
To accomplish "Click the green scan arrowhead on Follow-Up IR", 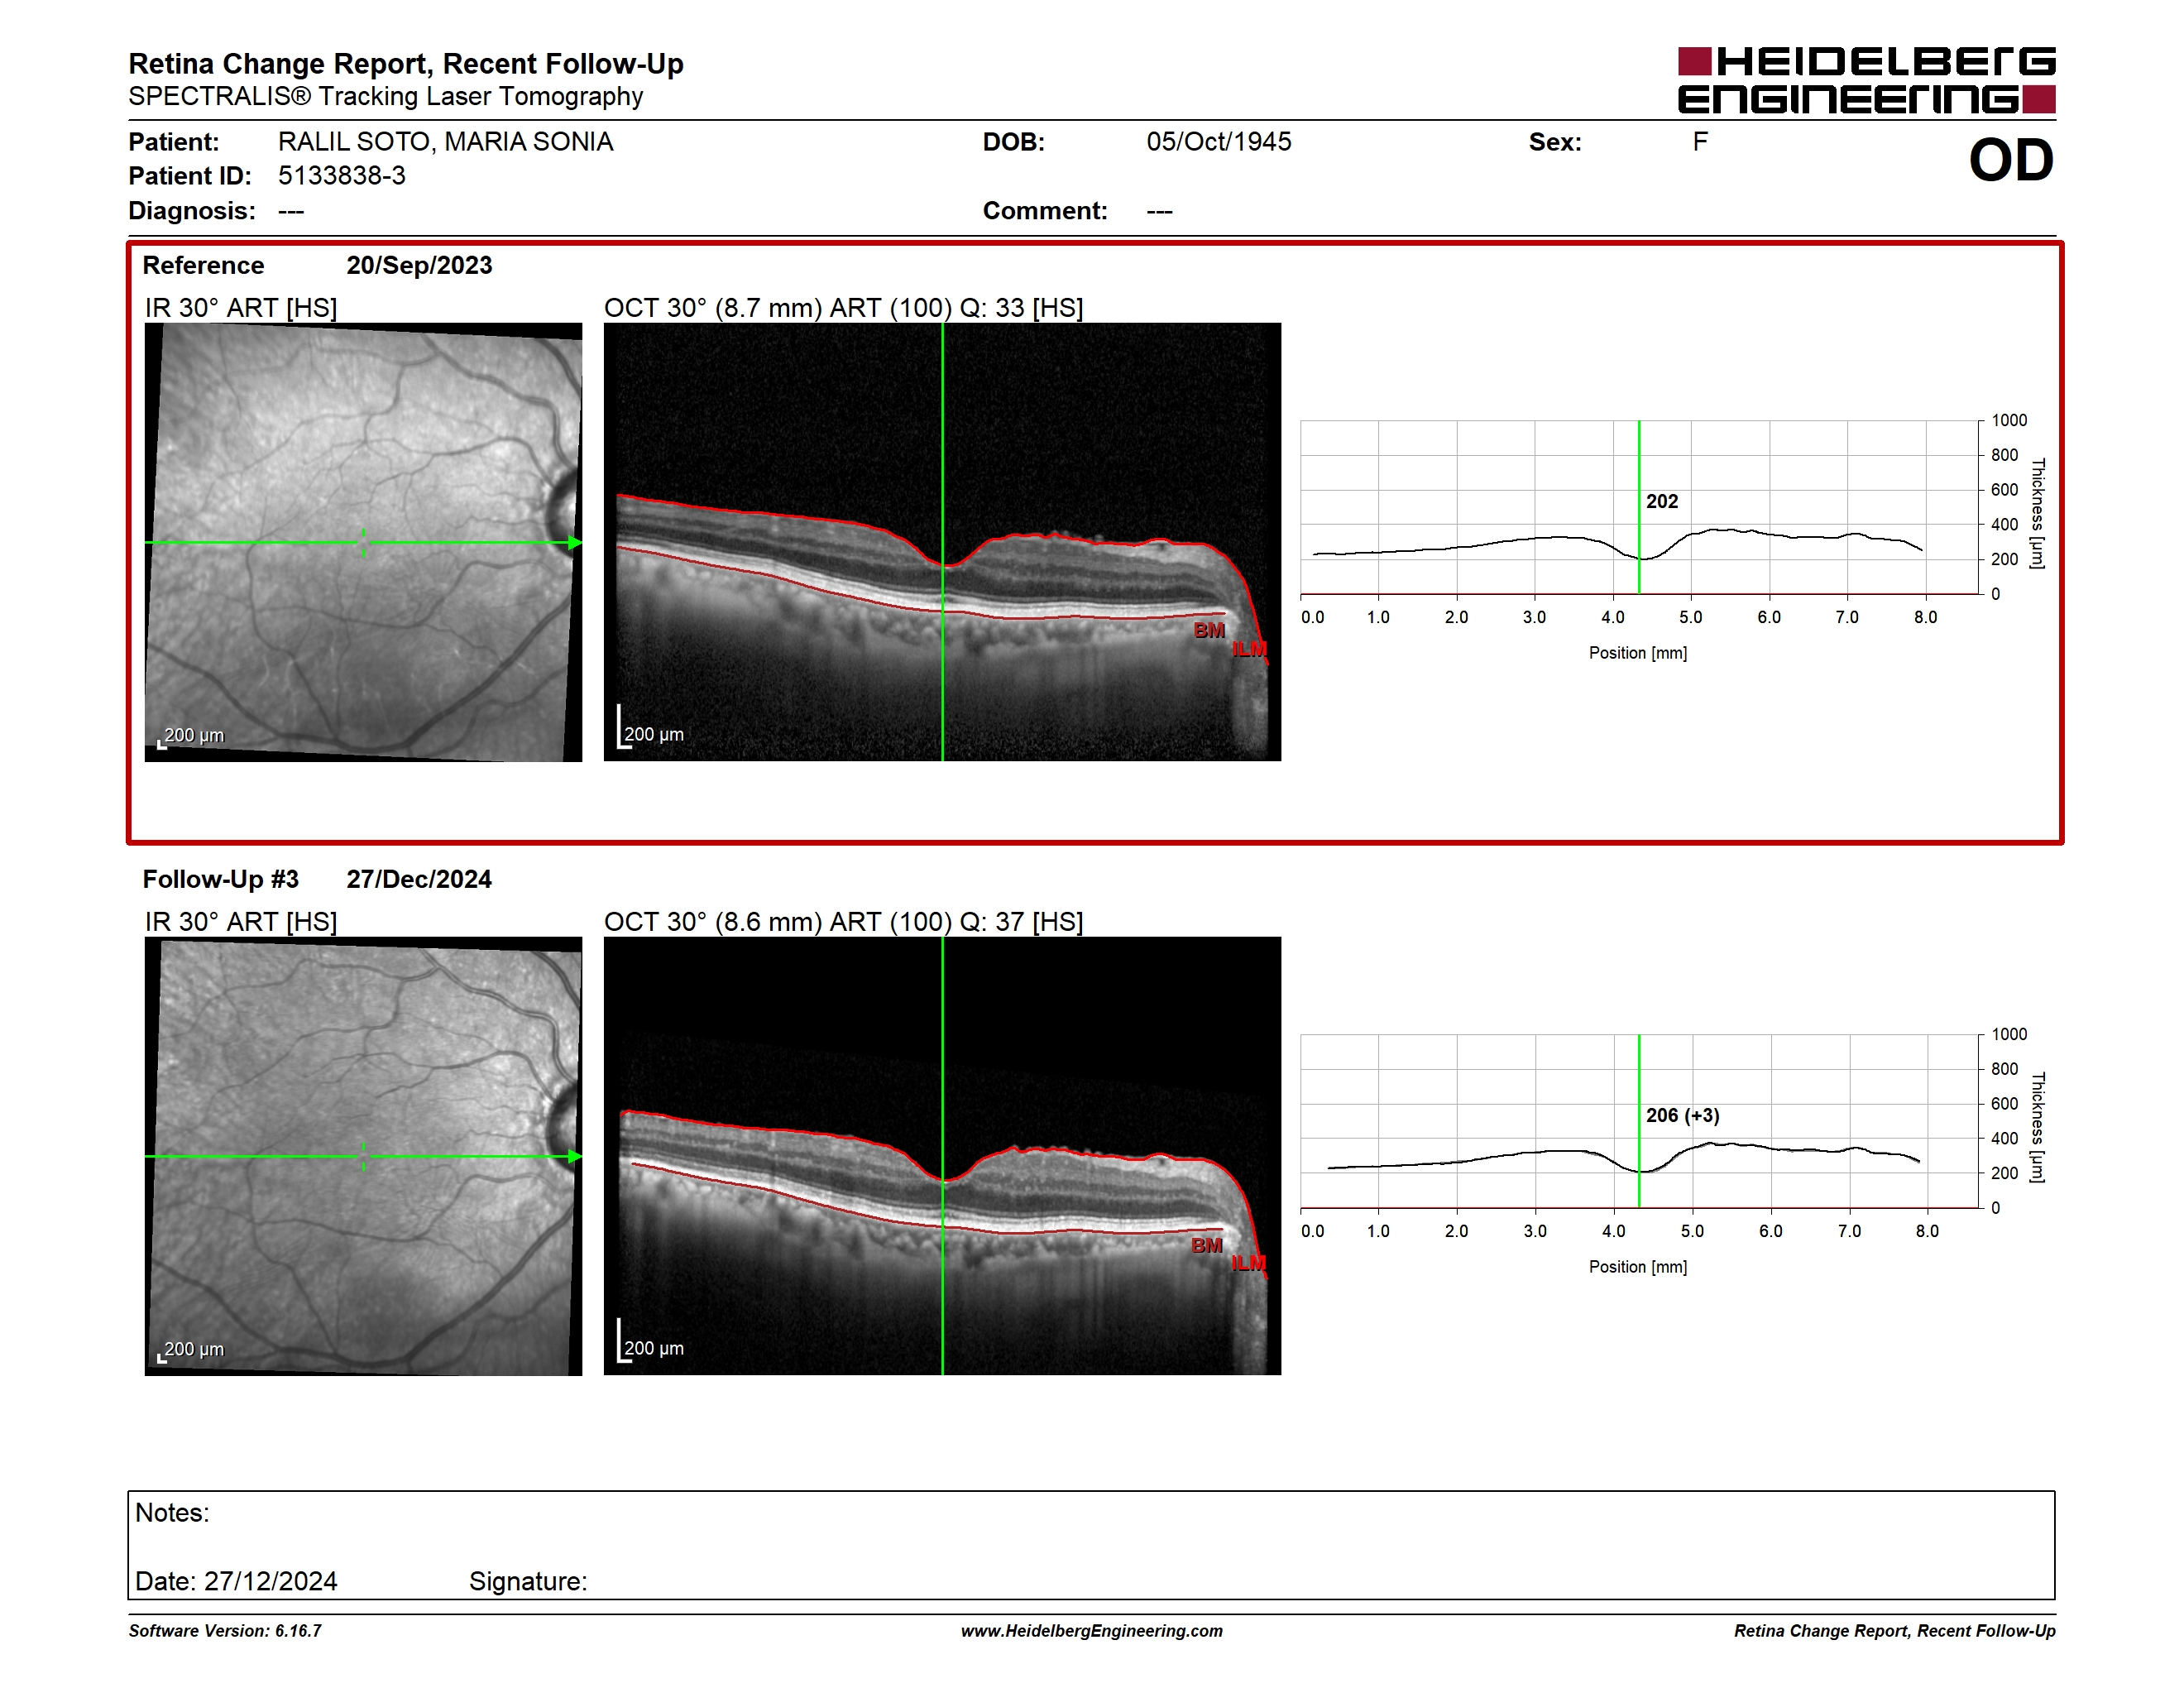I will (x=575, y=1157).
